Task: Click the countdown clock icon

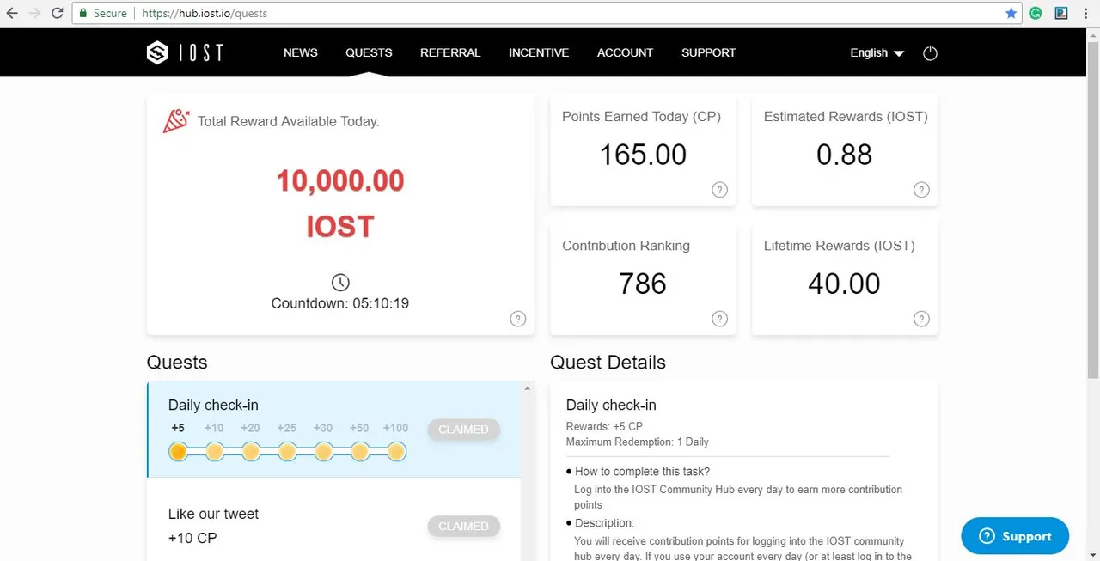Action: pyautogui.click(x=340, y=283)
